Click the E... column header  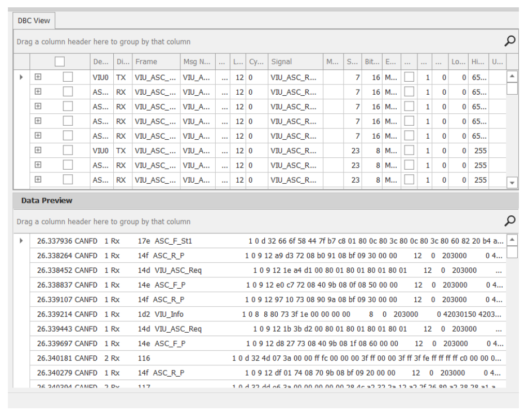click(392, 61)
